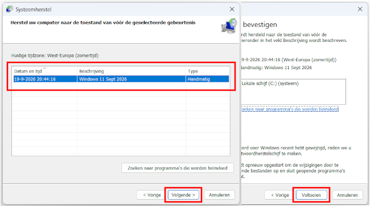Select restore point dated 19-9-2026 20:44:16
The image size is (370, 207).
121,79
